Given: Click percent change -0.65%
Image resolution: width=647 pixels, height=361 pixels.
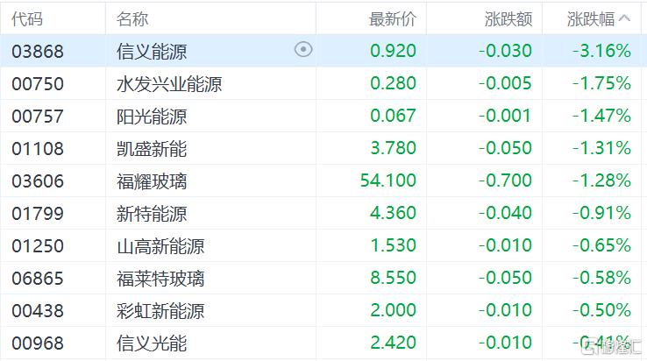Looking at the screenshot, I should pyautogui.click(x=602, y=245).
